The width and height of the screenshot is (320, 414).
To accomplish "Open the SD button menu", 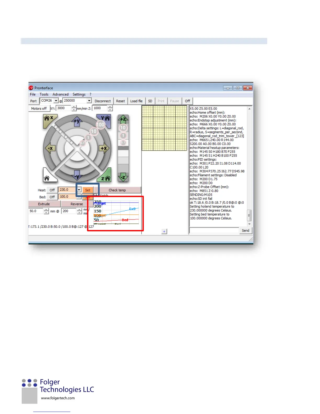I will [x=150, y=101].
